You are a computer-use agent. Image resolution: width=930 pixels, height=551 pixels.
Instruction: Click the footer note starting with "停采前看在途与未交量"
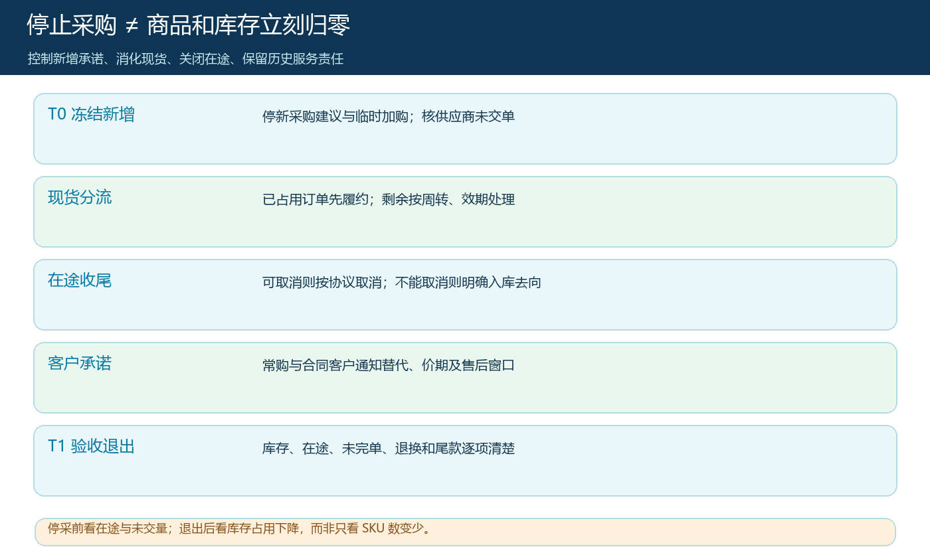241,528
